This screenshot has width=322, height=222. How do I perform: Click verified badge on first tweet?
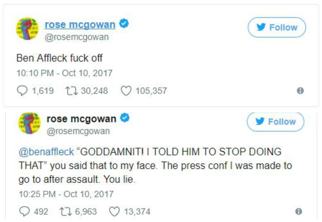point(124,24)
